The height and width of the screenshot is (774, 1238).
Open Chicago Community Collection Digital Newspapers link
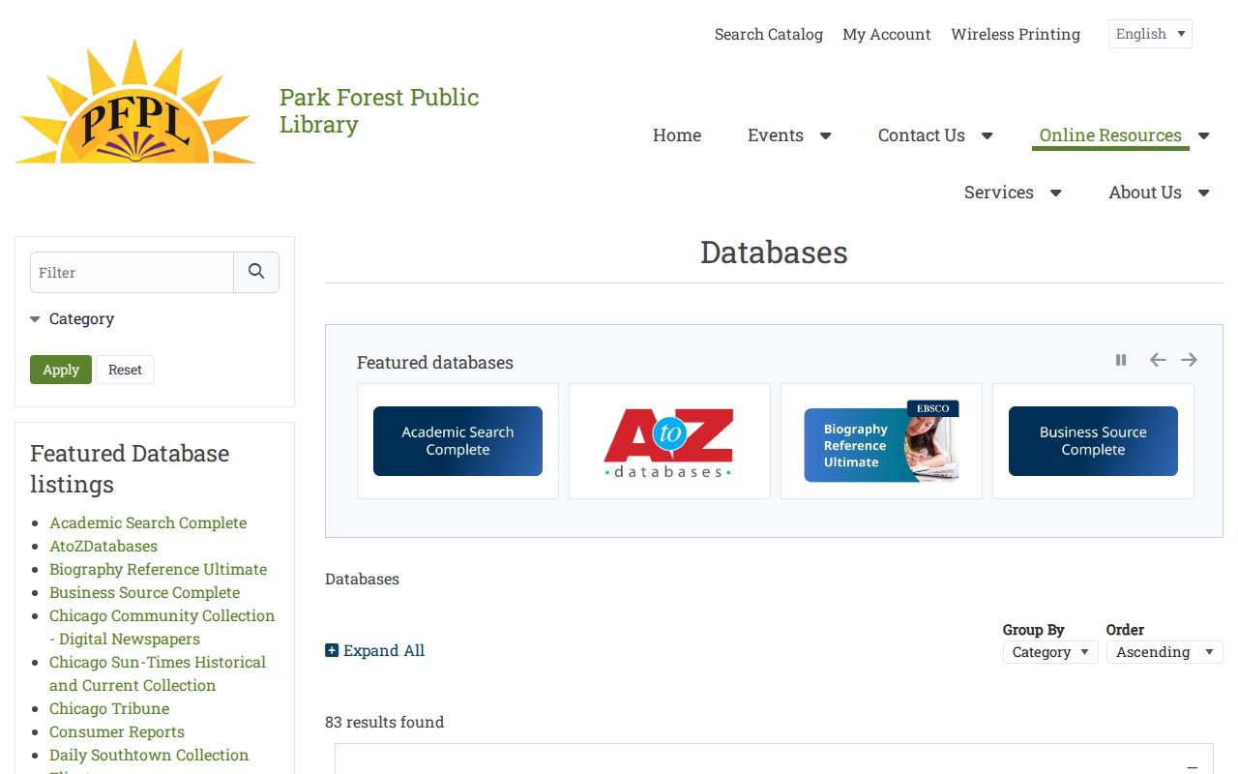coord(162,627)
